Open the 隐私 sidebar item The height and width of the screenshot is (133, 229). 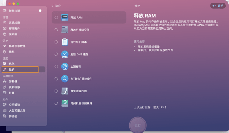(23, 52)
